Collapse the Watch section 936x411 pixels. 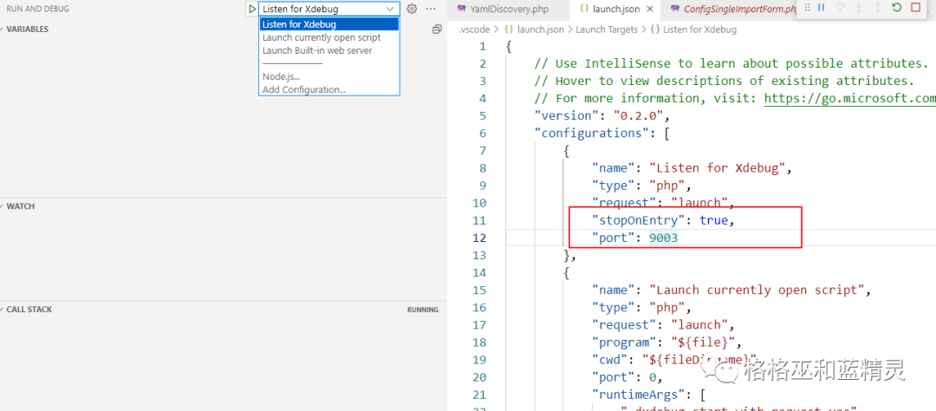20,206
